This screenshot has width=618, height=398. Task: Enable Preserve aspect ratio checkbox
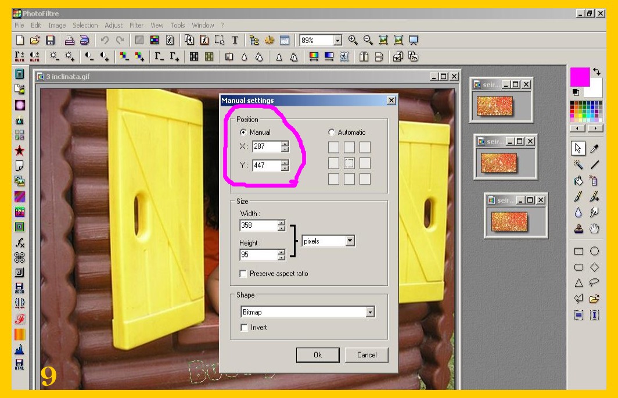tap(243, 274)
